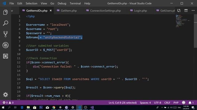The height and width of the screenshot is (110, 197).
Task: Click the Open Changes compare icon
Action: (179, 11)
